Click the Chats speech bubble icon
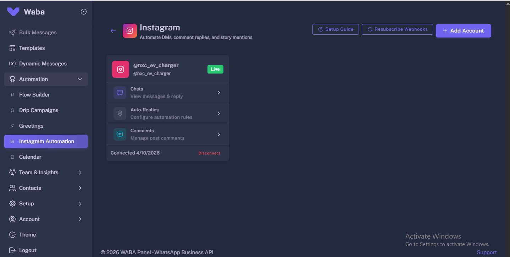This screenshot has height=257, width=510. 120,92
